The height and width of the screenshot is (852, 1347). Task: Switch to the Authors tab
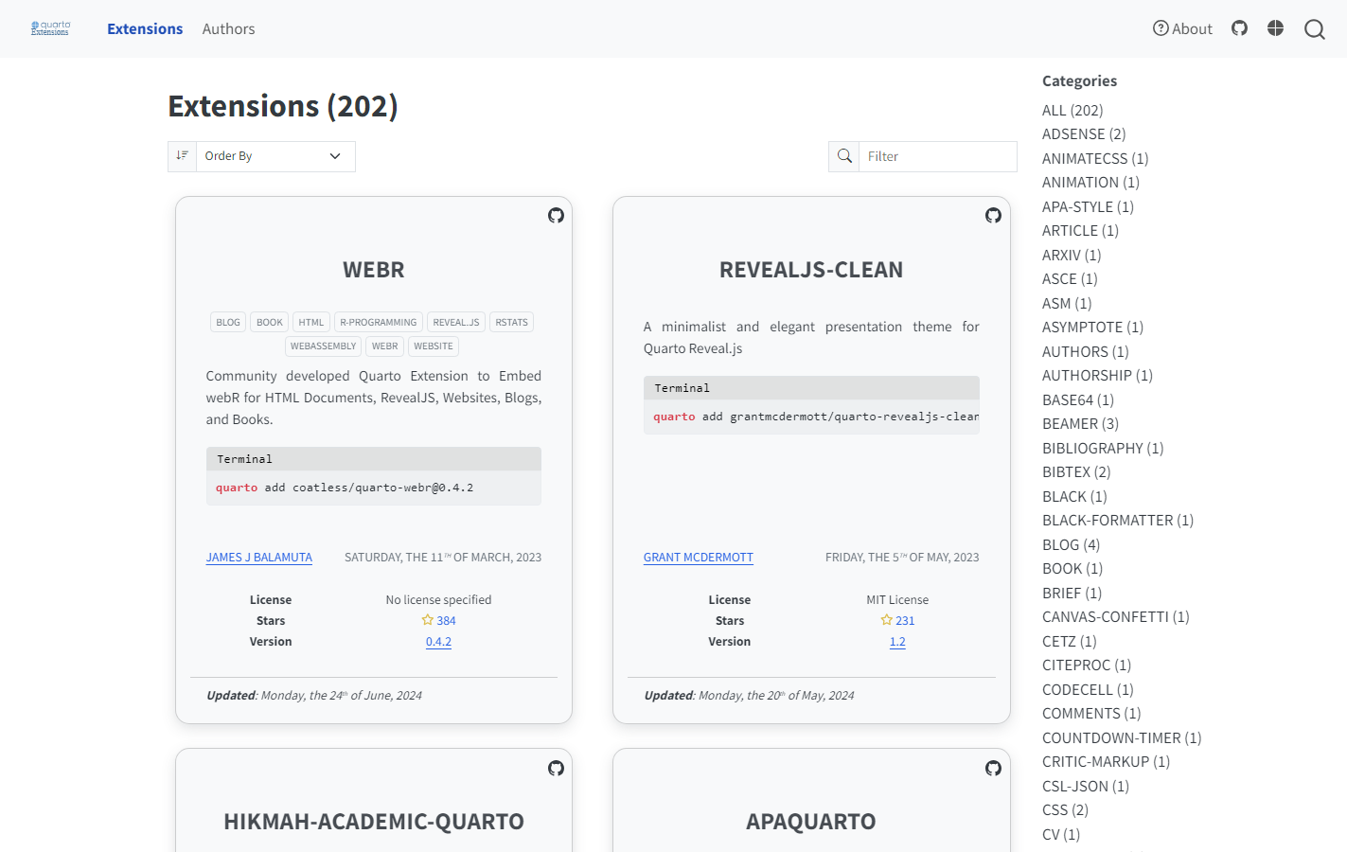point(228,29)
